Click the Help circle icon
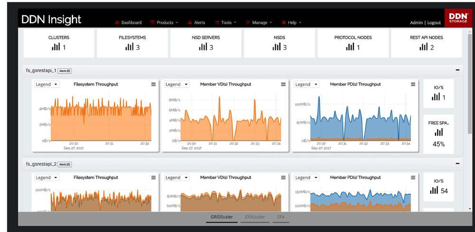Screen dimensions: 475x232 (x=284, y=22)
